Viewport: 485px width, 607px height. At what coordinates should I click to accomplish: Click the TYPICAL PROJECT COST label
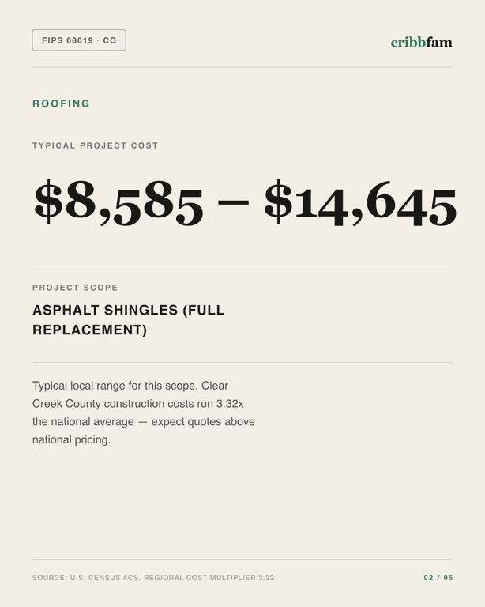[x=95, y=145]
